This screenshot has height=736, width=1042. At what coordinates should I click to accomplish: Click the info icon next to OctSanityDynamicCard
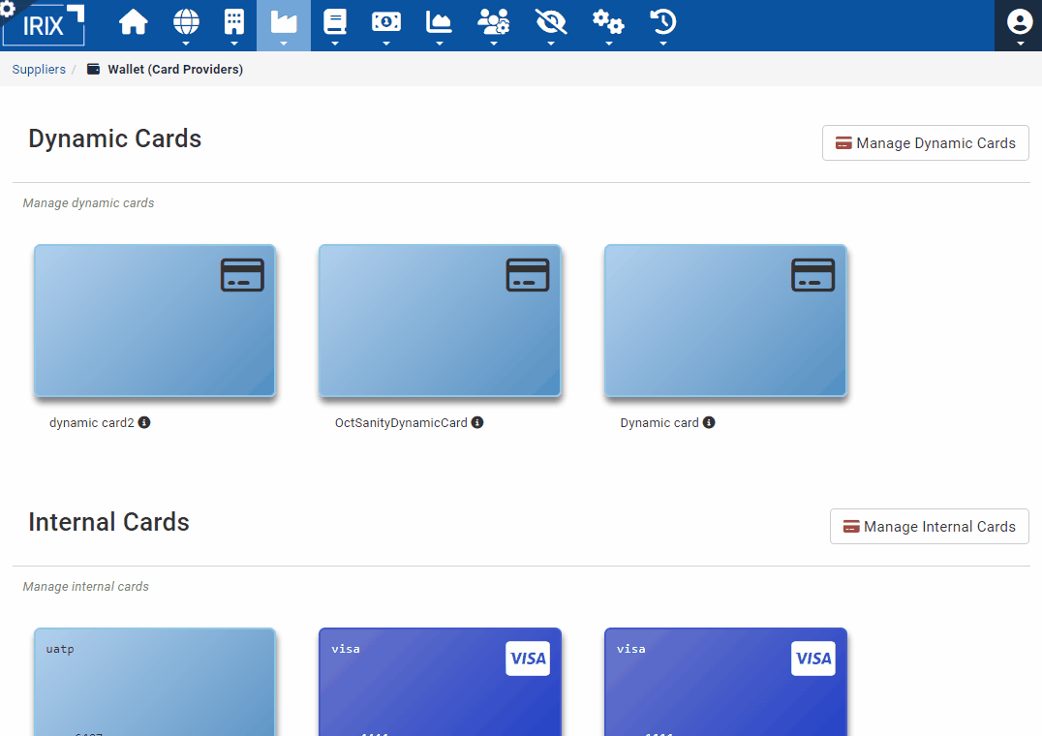coord(476,422)
